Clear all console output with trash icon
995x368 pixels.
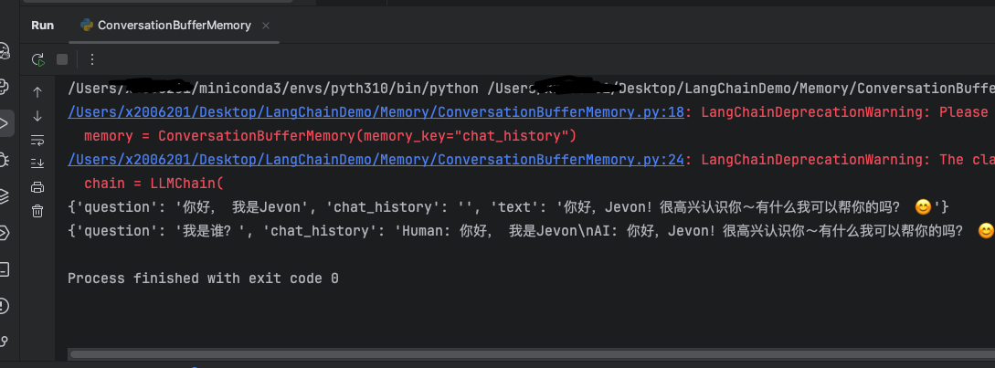[37, 211]
